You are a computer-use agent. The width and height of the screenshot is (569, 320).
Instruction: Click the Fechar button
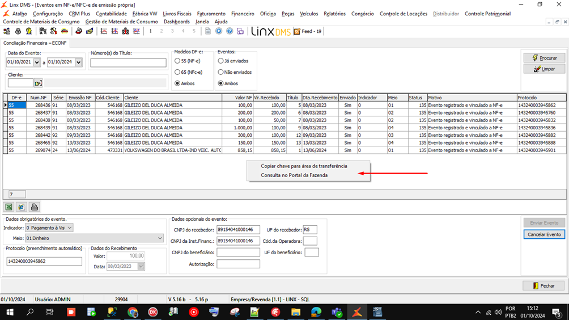[543, 286]
